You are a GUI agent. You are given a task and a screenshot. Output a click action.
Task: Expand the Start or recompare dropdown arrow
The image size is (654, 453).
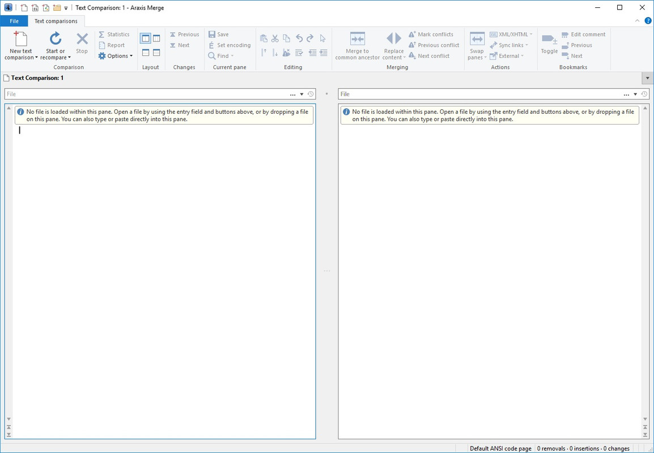(69, 58)
